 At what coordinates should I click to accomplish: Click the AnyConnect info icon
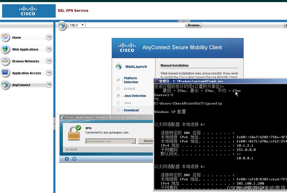coord(74,159)
